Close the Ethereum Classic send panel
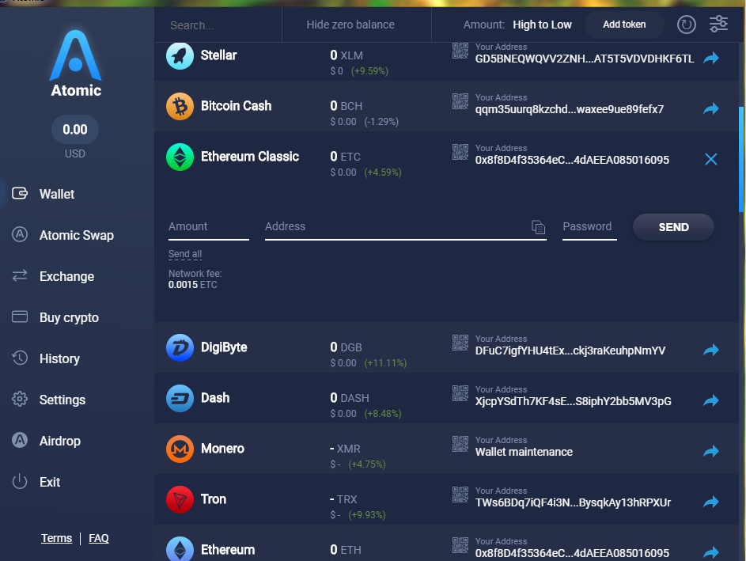The image size is (746, 561). pos(710,159)
